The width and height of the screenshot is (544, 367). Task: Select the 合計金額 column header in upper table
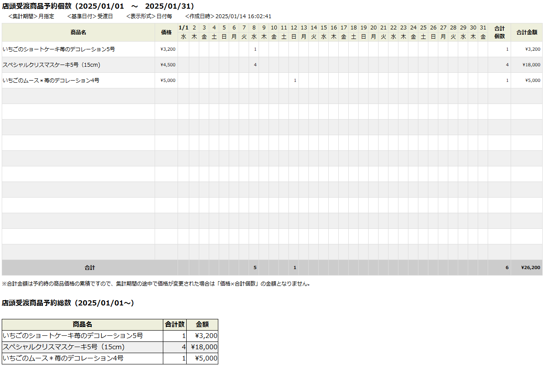[x=527, y=32]
